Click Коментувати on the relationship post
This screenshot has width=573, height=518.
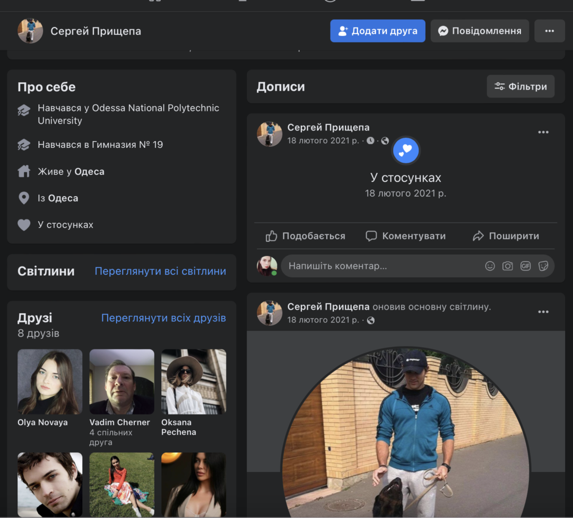406,236
